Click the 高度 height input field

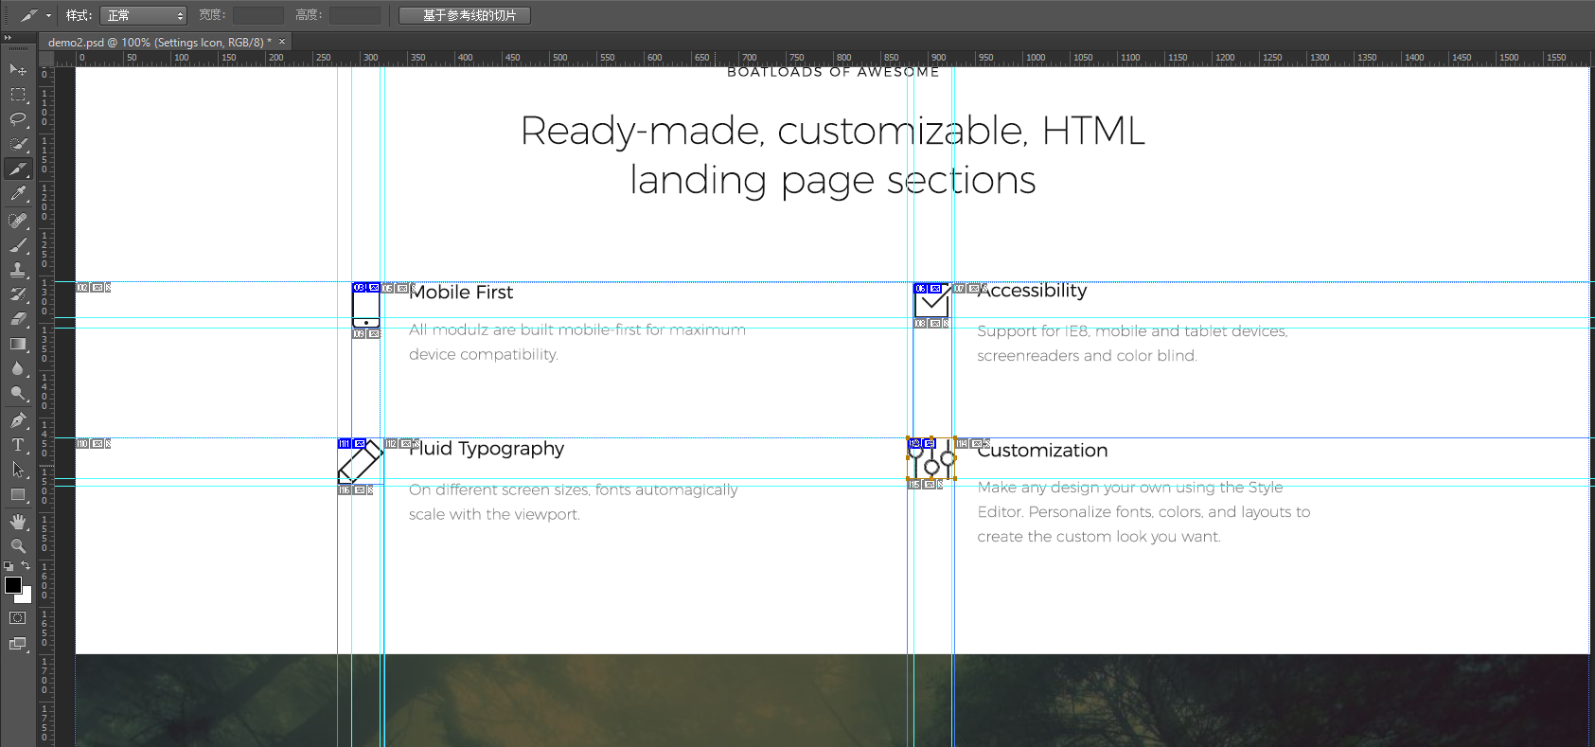click(x=355, y=15)
